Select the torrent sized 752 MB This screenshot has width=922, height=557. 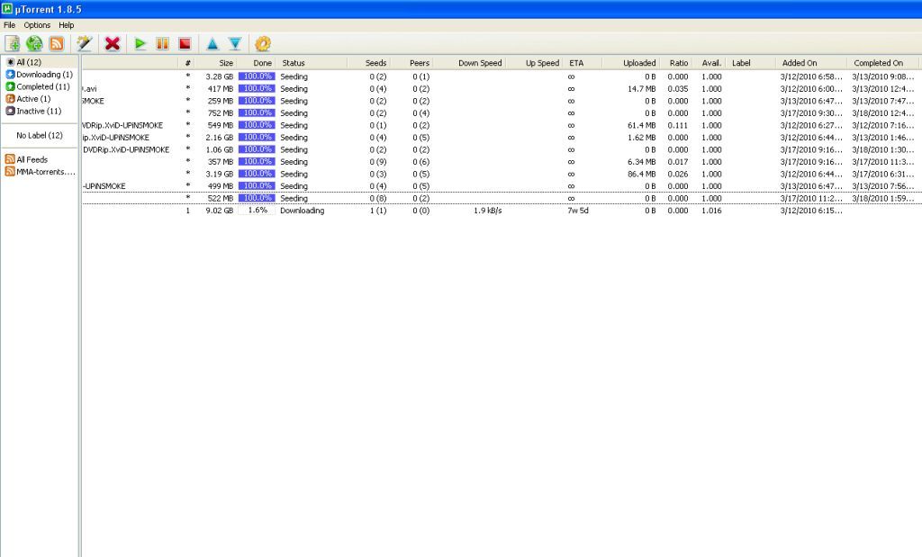coord(500,112)
